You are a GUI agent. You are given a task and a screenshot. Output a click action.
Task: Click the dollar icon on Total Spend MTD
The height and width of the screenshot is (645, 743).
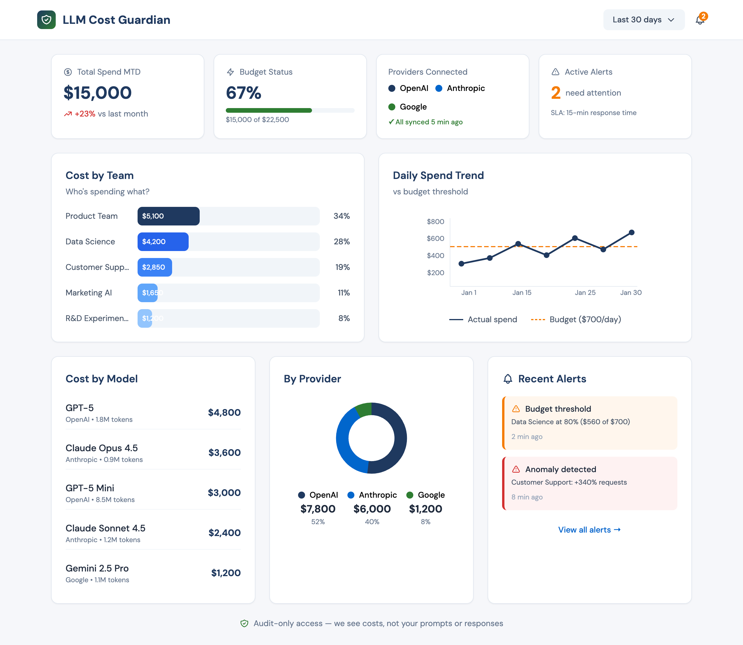tap(68, 72)
